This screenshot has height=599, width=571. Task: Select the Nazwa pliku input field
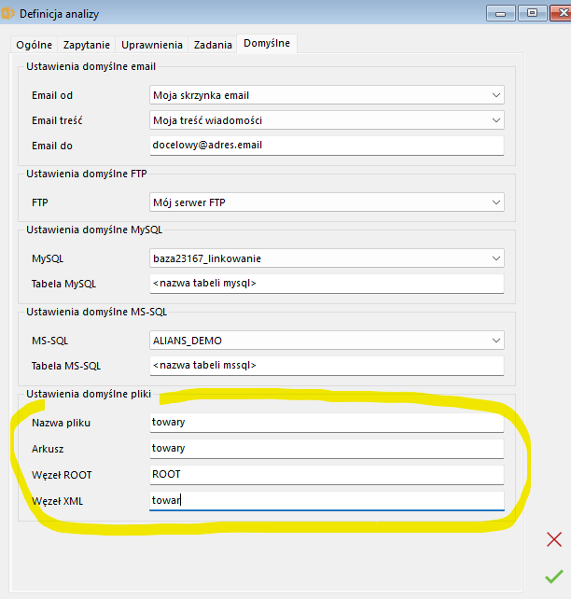pos(327,423)
